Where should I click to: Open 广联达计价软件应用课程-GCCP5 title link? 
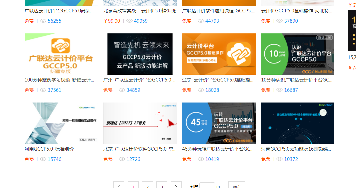click(219, 11)
